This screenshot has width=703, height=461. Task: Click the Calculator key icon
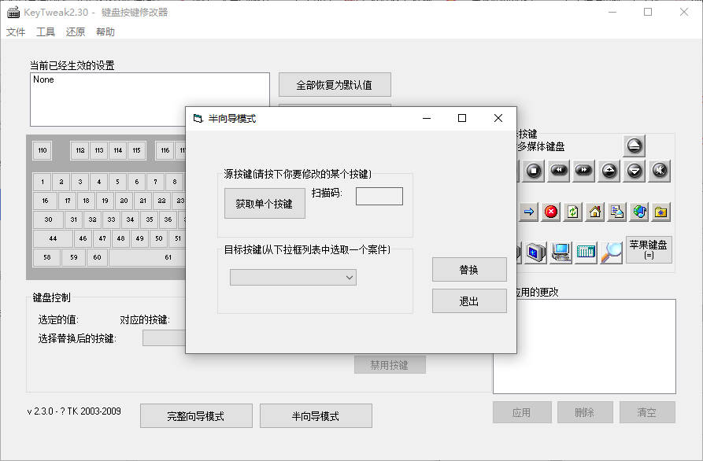[x=586, y=253]
